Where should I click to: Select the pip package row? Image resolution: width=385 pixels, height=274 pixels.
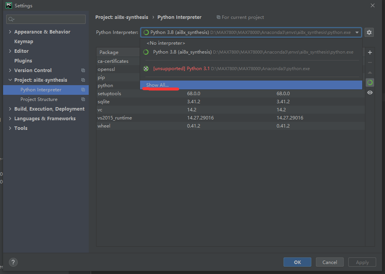[118, 77]
